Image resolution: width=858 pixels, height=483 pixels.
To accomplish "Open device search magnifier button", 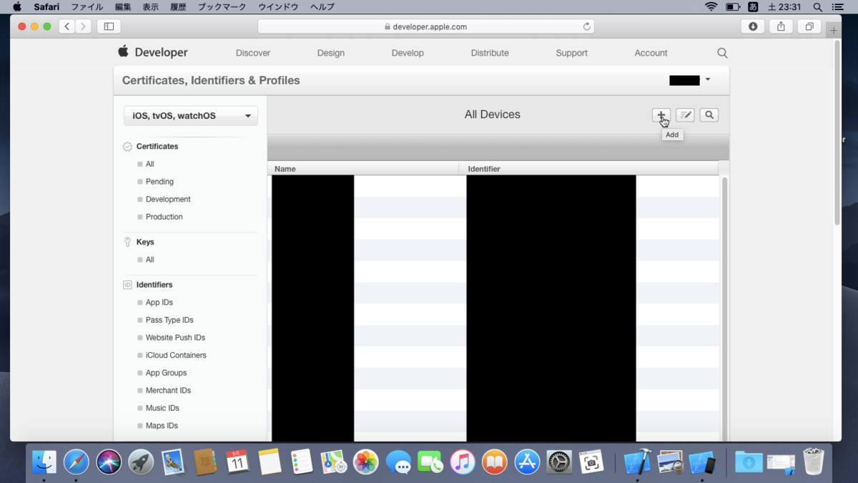I will point(709,114).
